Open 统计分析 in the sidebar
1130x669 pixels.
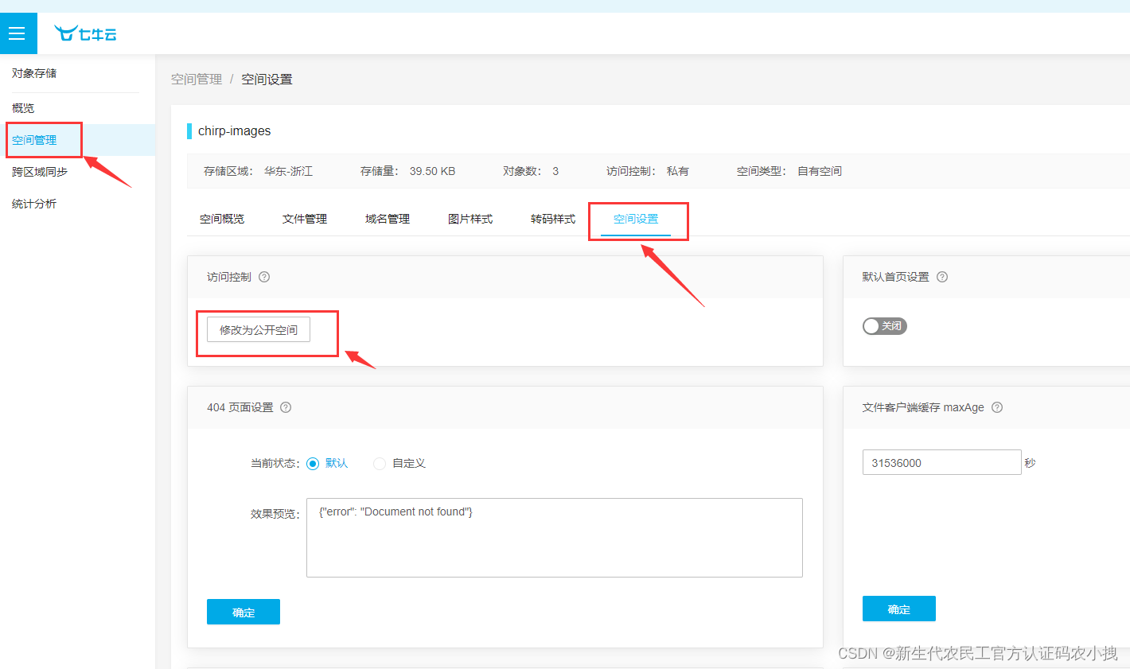[34, 204]
